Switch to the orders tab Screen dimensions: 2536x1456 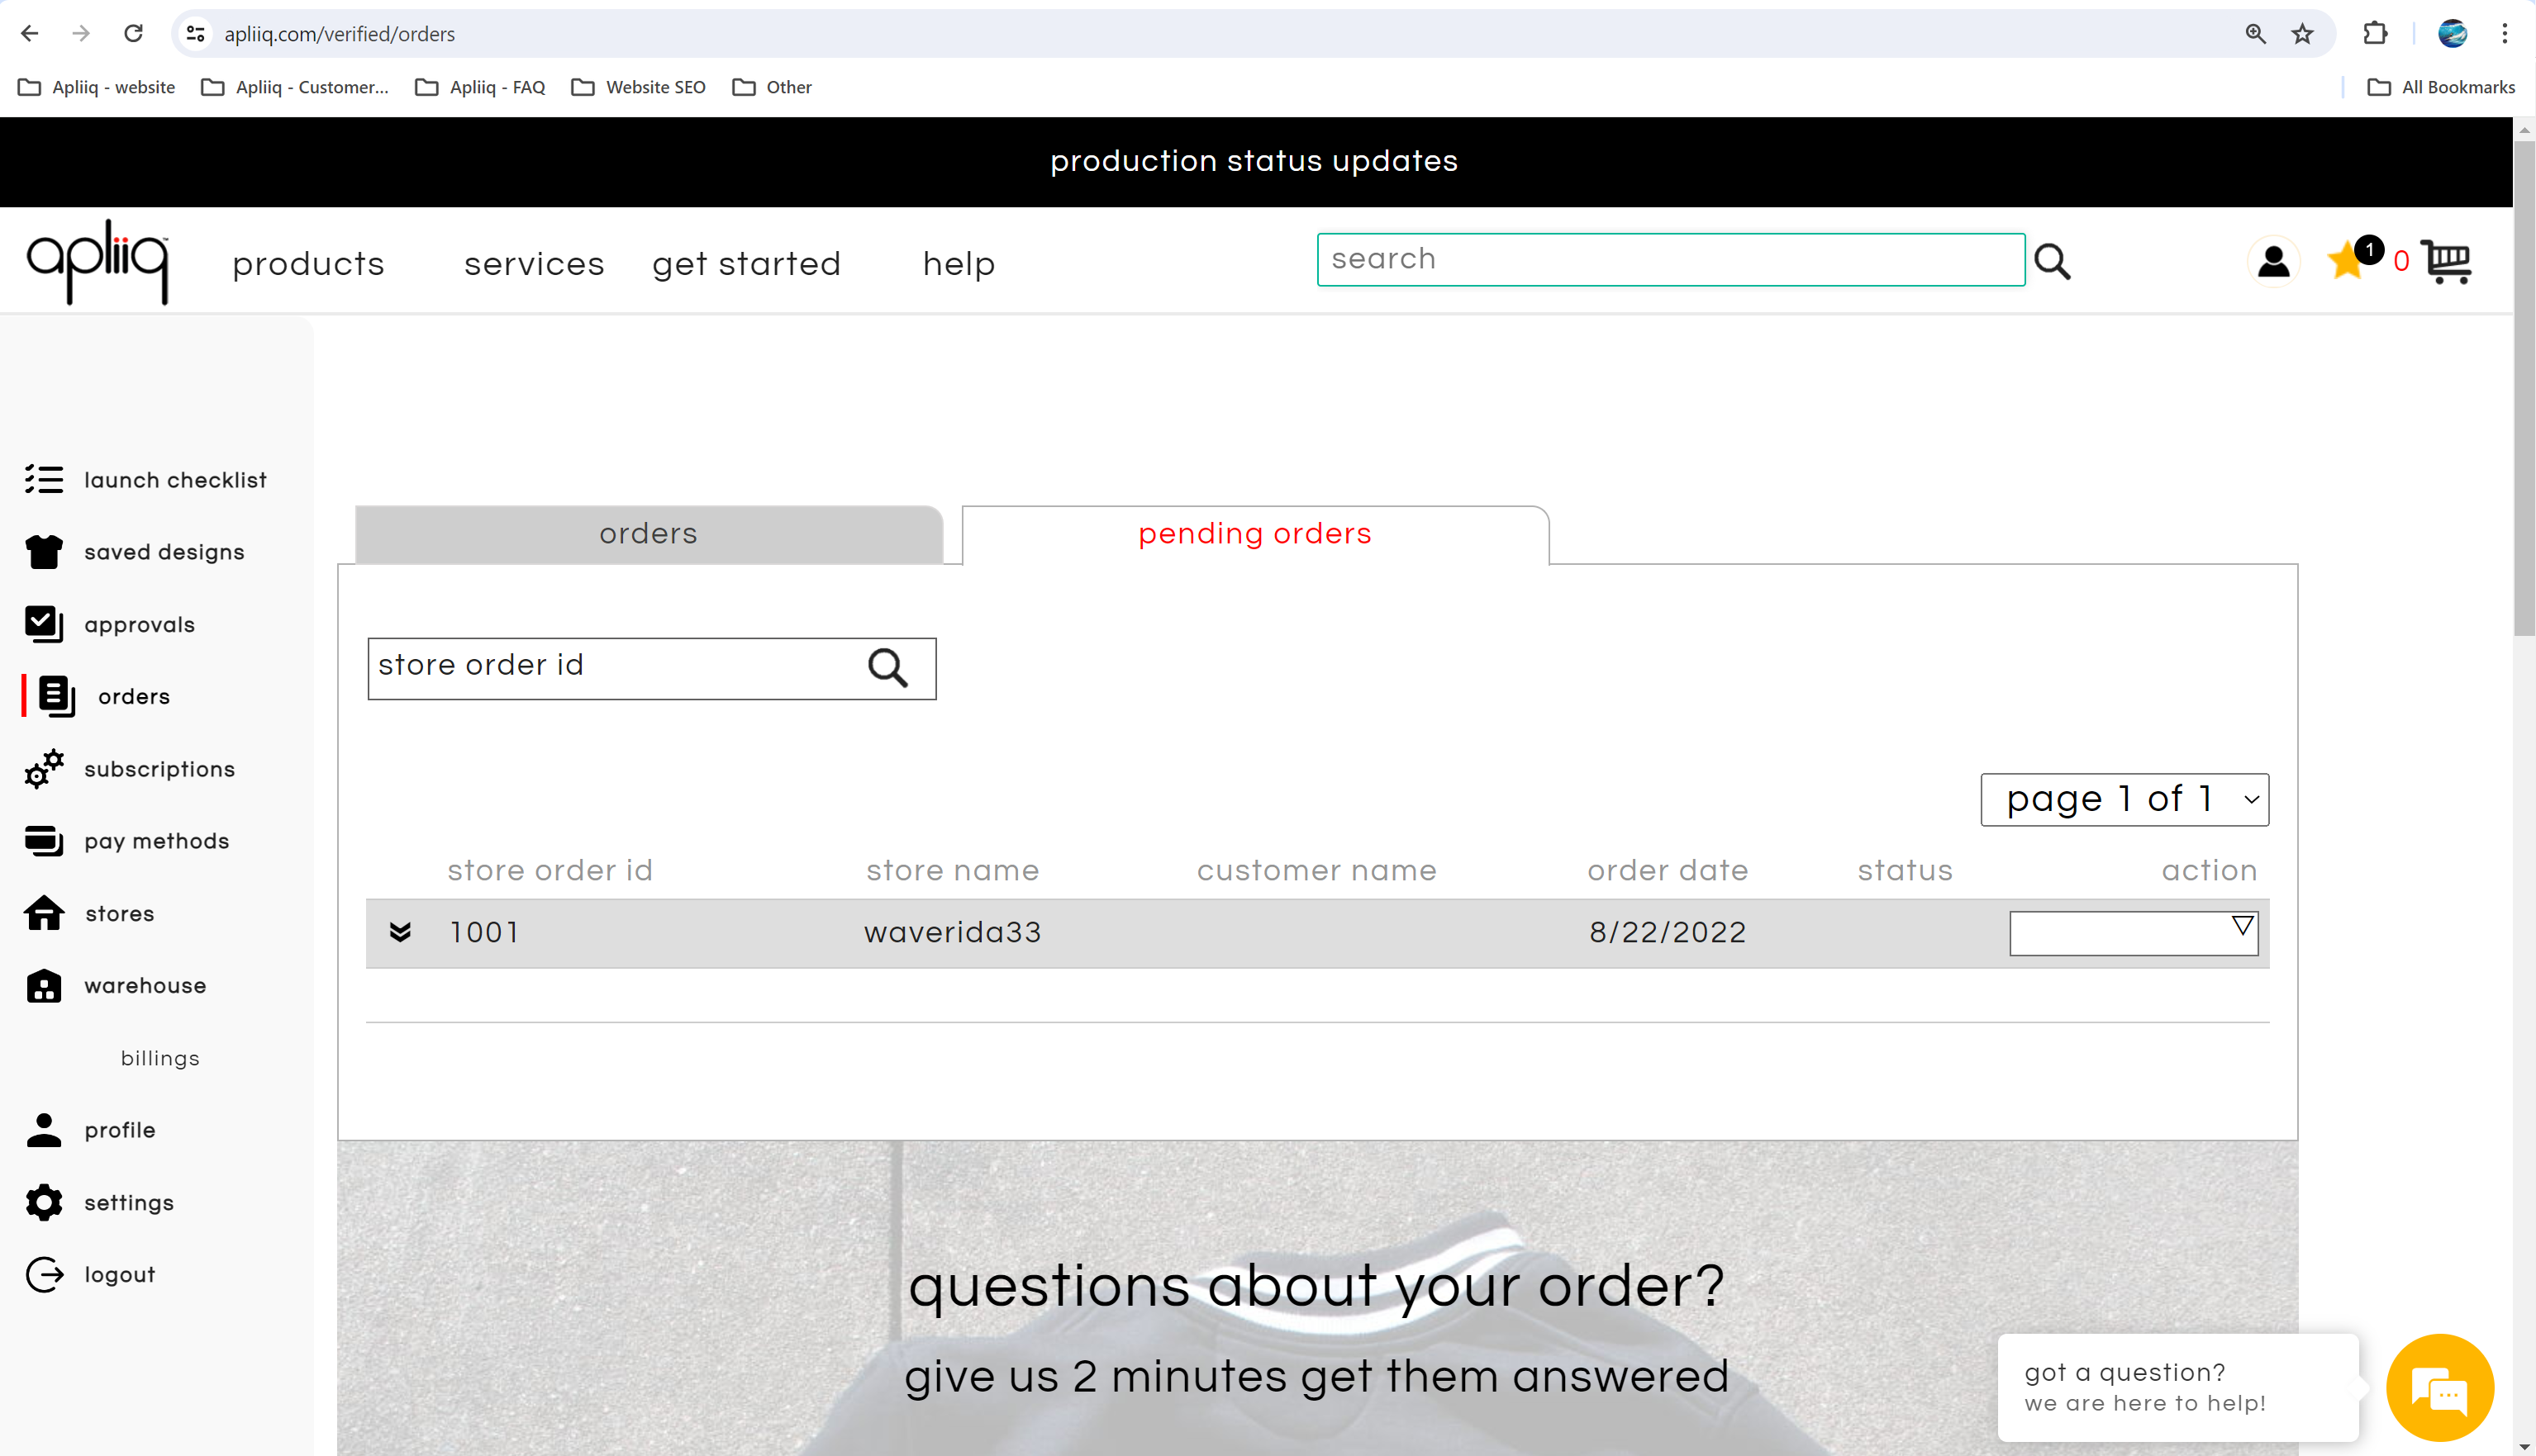point(649,534)
